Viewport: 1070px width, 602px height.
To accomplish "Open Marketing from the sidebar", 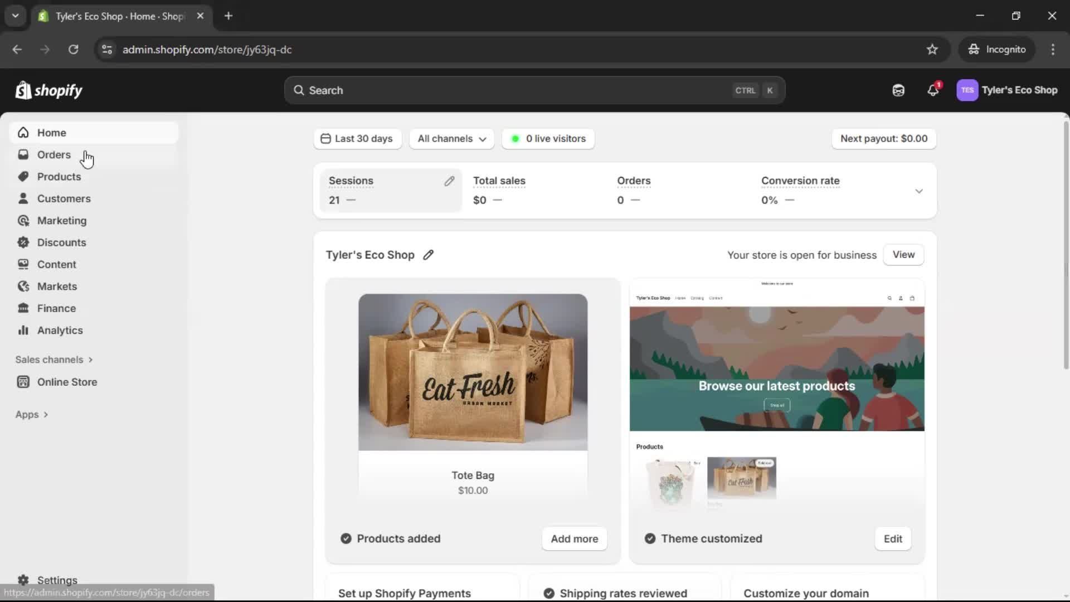I will click(x=61, y=221).
